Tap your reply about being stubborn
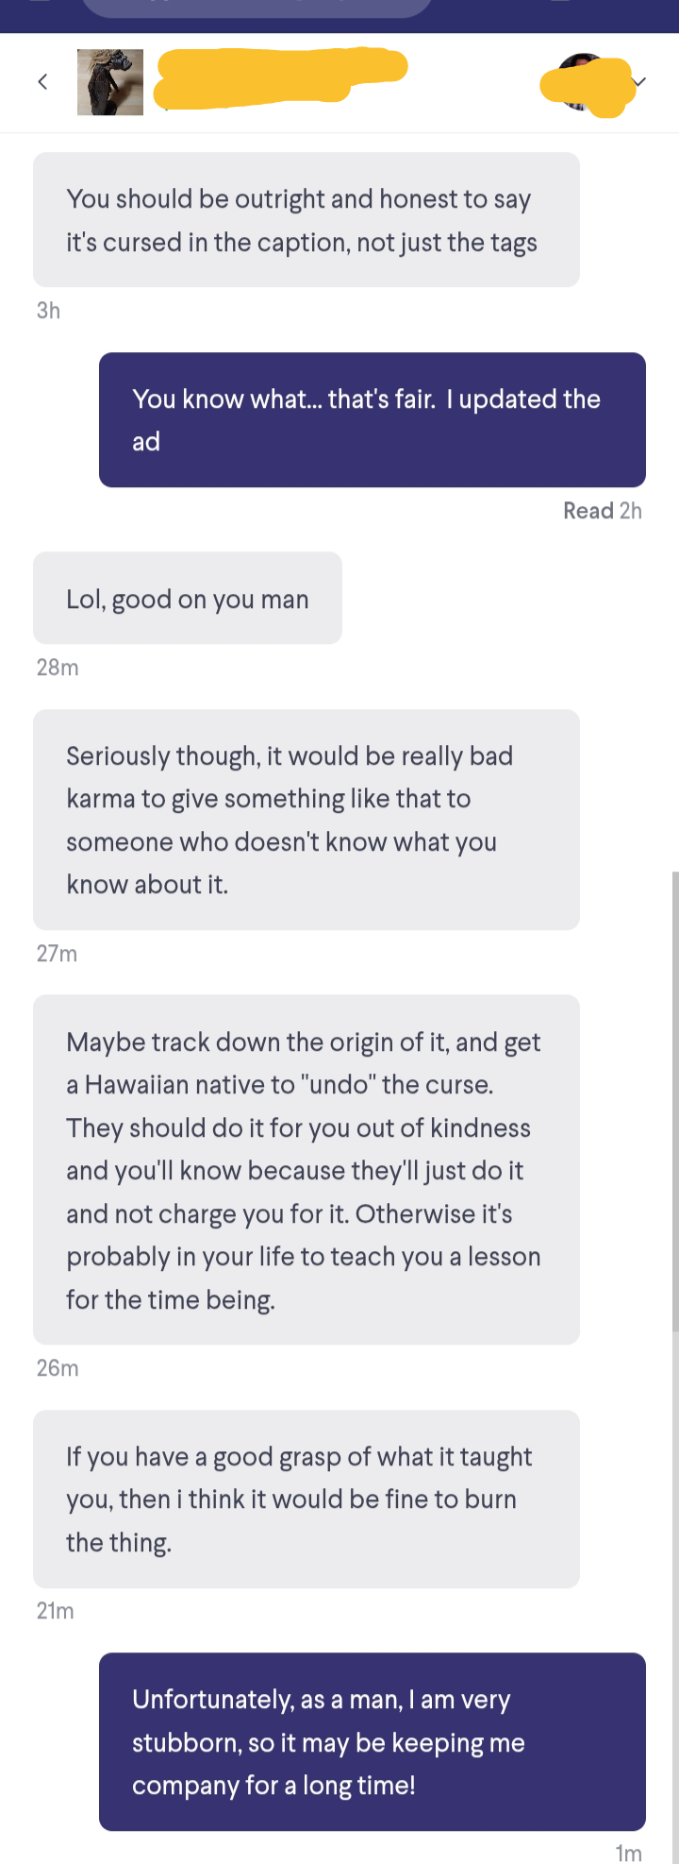This screenshot has width=679, height=1864. tap(372, 1742)
